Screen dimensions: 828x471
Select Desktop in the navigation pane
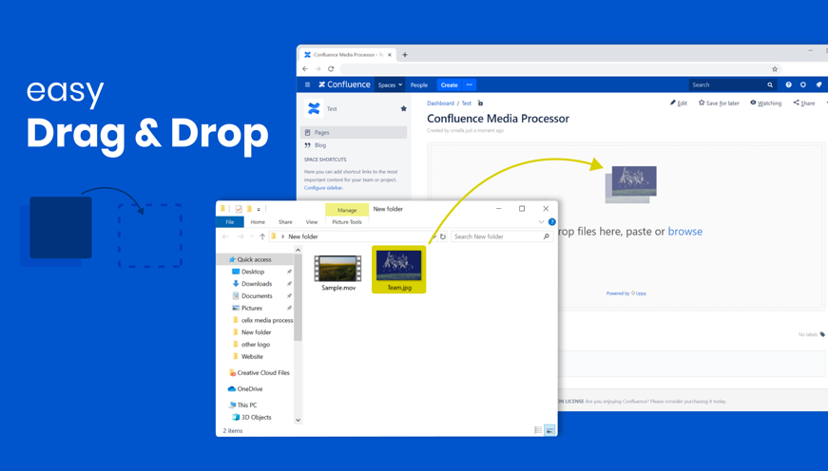253,272
